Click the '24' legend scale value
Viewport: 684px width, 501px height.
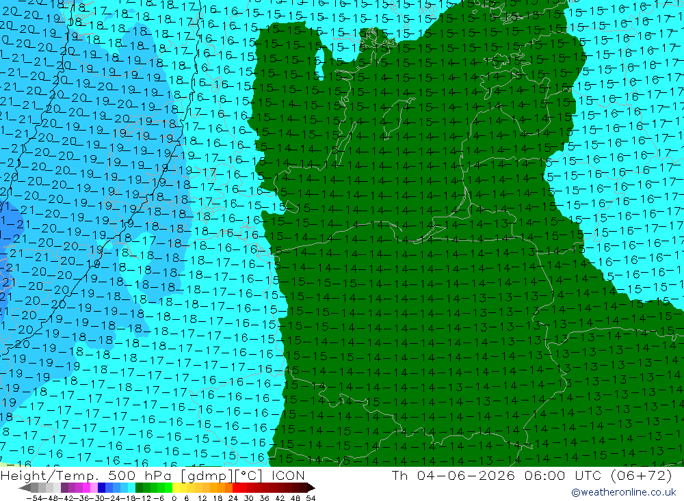click(x=233, y=498)
